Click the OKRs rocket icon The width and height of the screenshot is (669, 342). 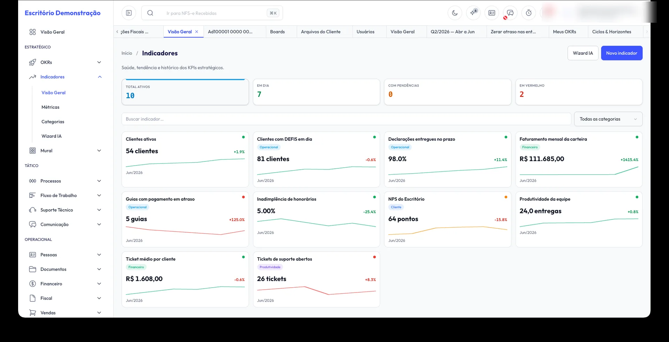click(x=32, y=62)
